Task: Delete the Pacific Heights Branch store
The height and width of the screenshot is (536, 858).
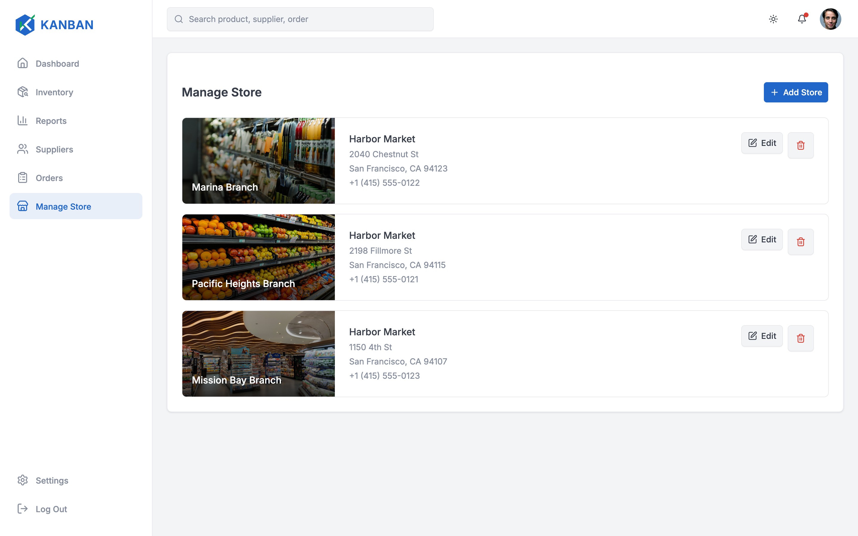Action: 801,242
